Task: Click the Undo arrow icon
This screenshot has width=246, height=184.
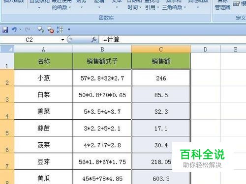Action: [14, 29]
